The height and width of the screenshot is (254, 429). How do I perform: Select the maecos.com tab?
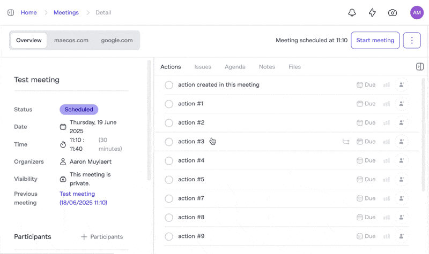(71, 41)
